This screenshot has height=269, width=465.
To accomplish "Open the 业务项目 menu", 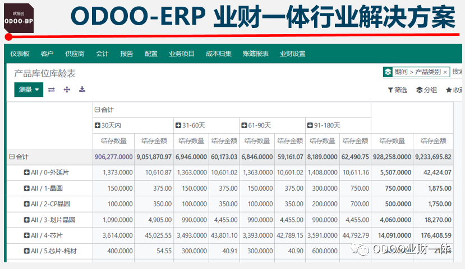I will pyautogui.click(x=182, y=54).
